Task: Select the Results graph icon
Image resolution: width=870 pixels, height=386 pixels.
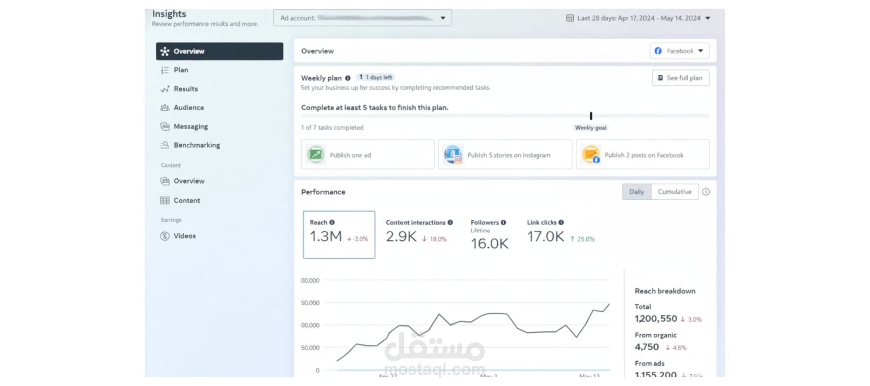Action: point(165,89)
